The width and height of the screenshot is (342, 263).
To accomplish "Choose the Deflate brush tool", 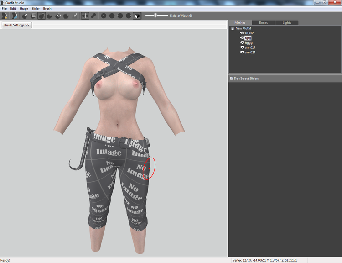I will tap(50, 16).
